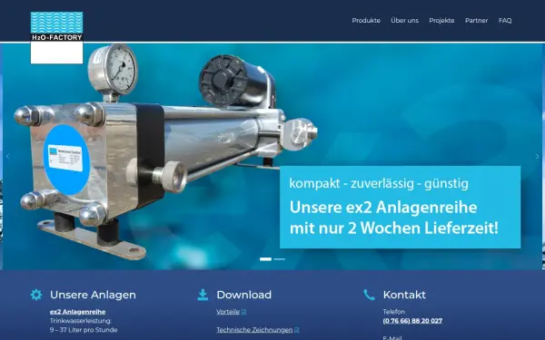Open the Vorteile download link

228,312
